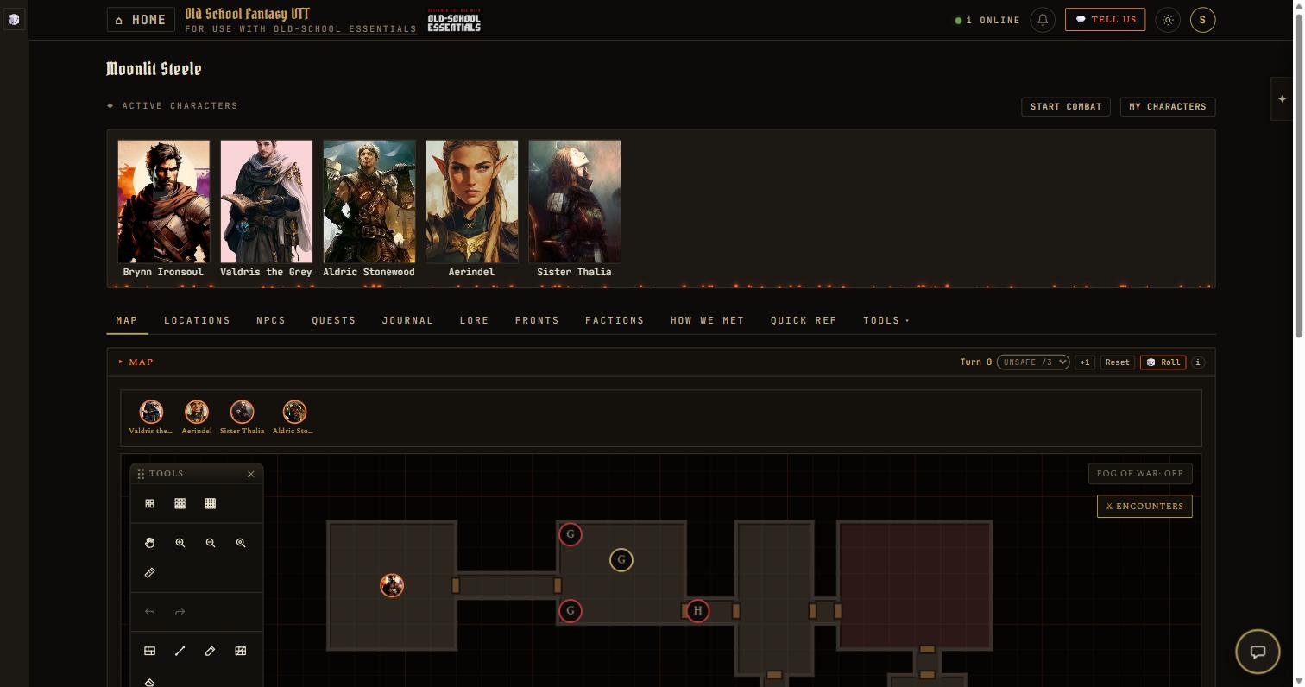1305x687 pixels.
Task: Reset the turn counter
Action: (x=1117, y=362)
